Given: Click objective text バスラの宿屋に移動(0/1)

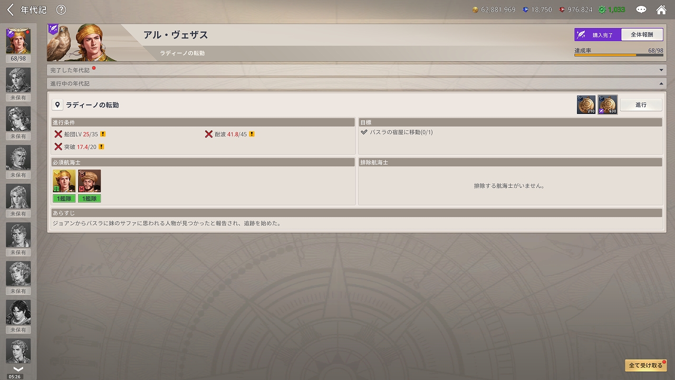Looking at the screenshot, I should click(401, 132).
